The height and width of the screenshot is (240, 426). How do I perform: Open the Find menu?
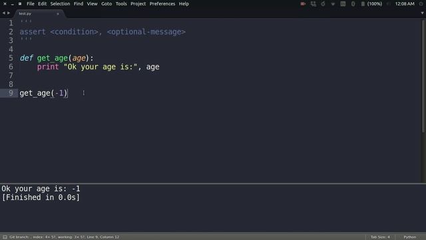(79, 4)
